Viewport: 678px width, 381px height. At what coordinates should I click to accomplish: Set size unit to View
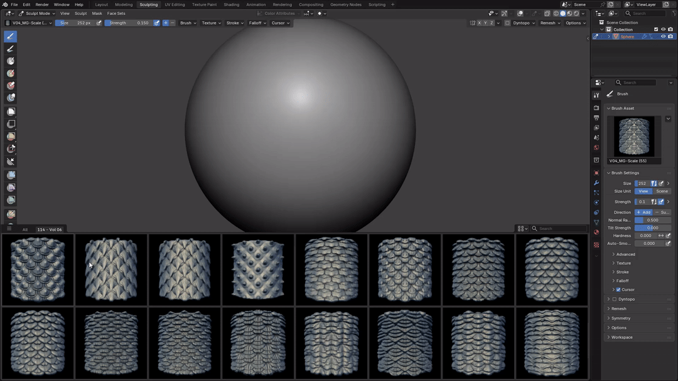coord(643,191)
